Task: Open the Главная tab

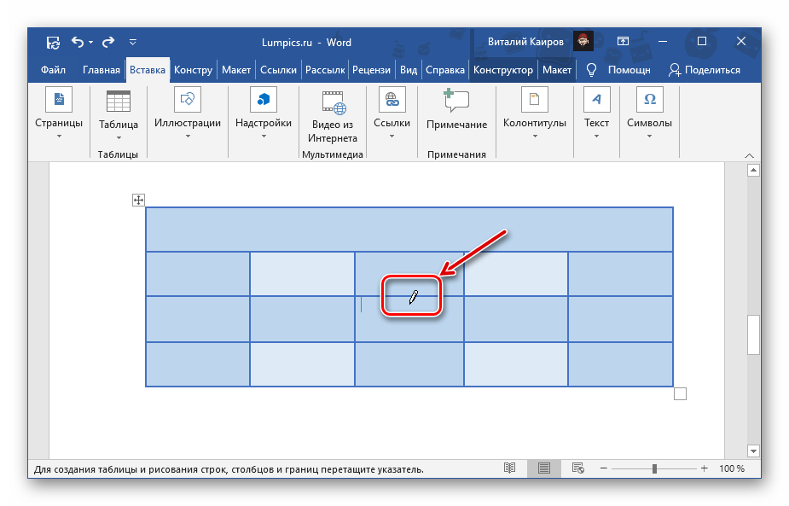Action: pyautogui.click(x=102, y=70)
